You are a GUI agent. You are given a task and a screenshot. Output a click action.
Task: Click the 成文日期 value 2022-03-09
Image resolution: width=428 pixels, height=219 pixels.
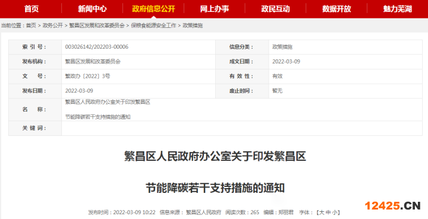[286, 62]
